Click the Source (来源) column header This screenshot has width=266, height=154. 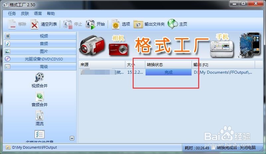tap(102, 64)
